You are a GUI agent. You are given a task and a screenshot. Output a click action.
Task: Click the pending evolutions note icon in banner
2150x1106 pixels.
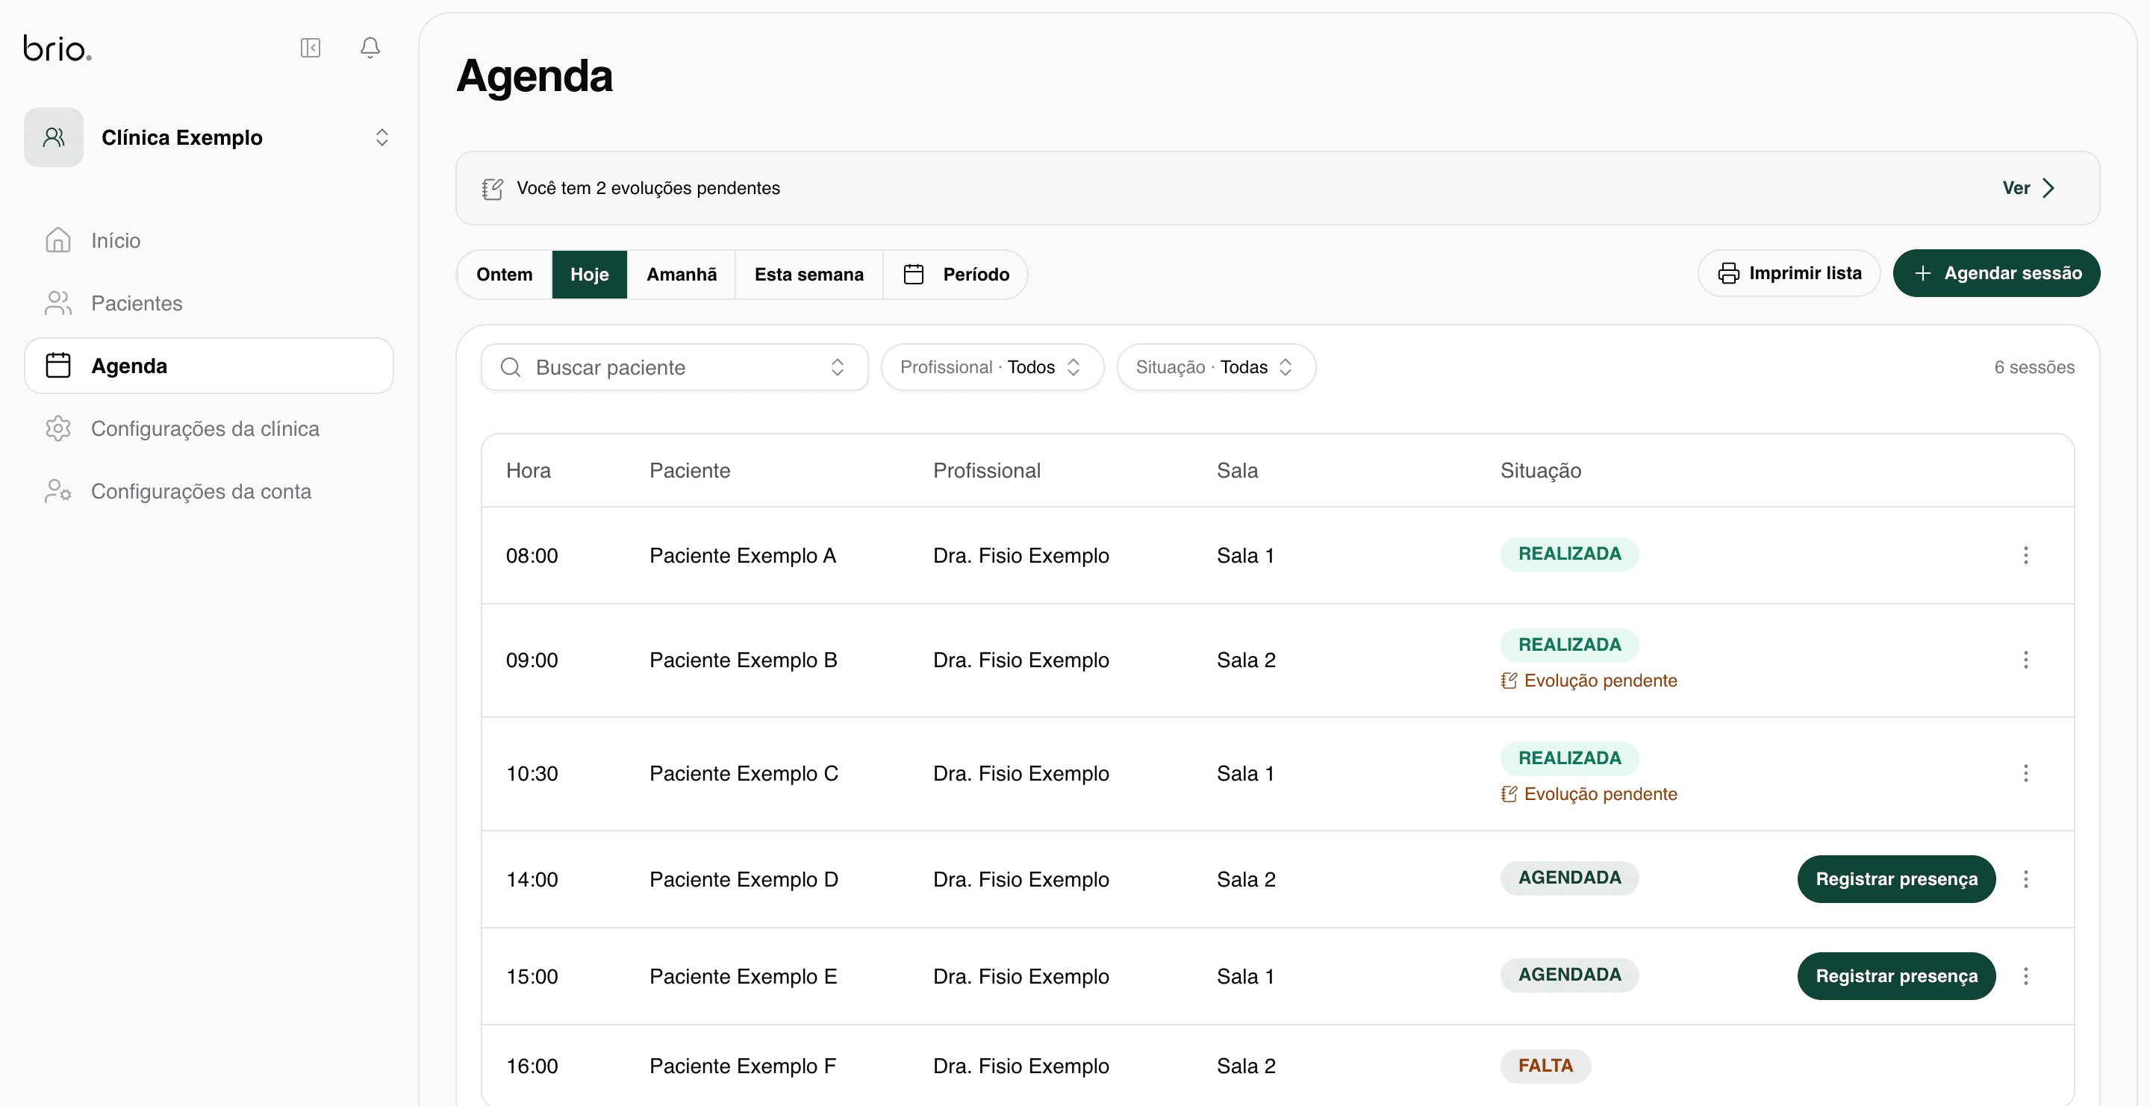[x=493, y=189]
